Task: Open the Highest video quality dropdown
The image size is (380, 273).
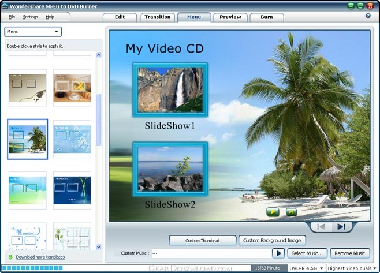Action: (352, 268)
